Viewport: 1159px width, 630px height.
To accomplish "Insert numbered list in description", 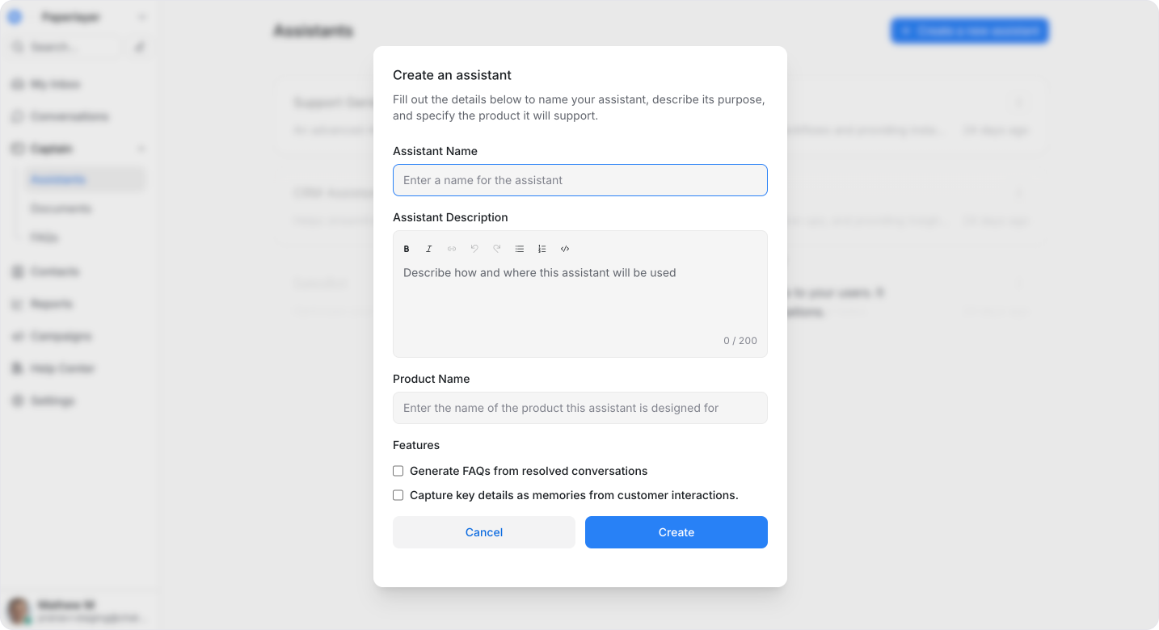I will click(542, 249).
